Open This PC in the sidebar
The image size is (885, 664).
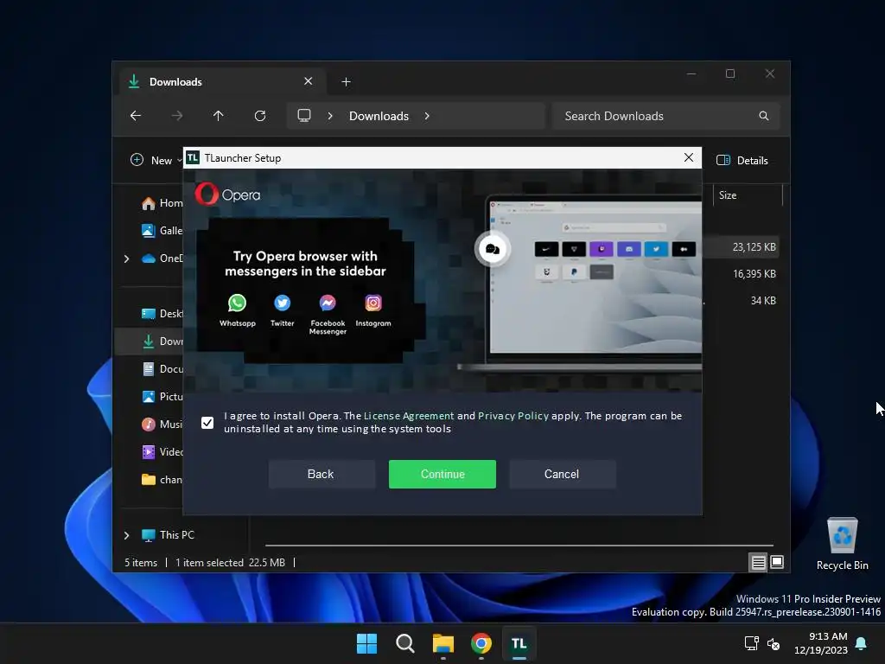click(169, 534)
